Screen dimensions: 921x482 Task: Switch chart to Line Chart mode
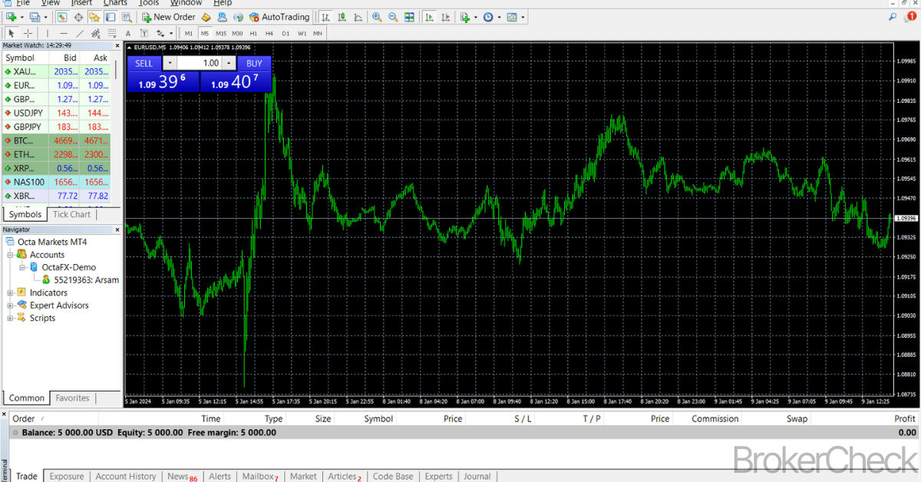[358, 17]
